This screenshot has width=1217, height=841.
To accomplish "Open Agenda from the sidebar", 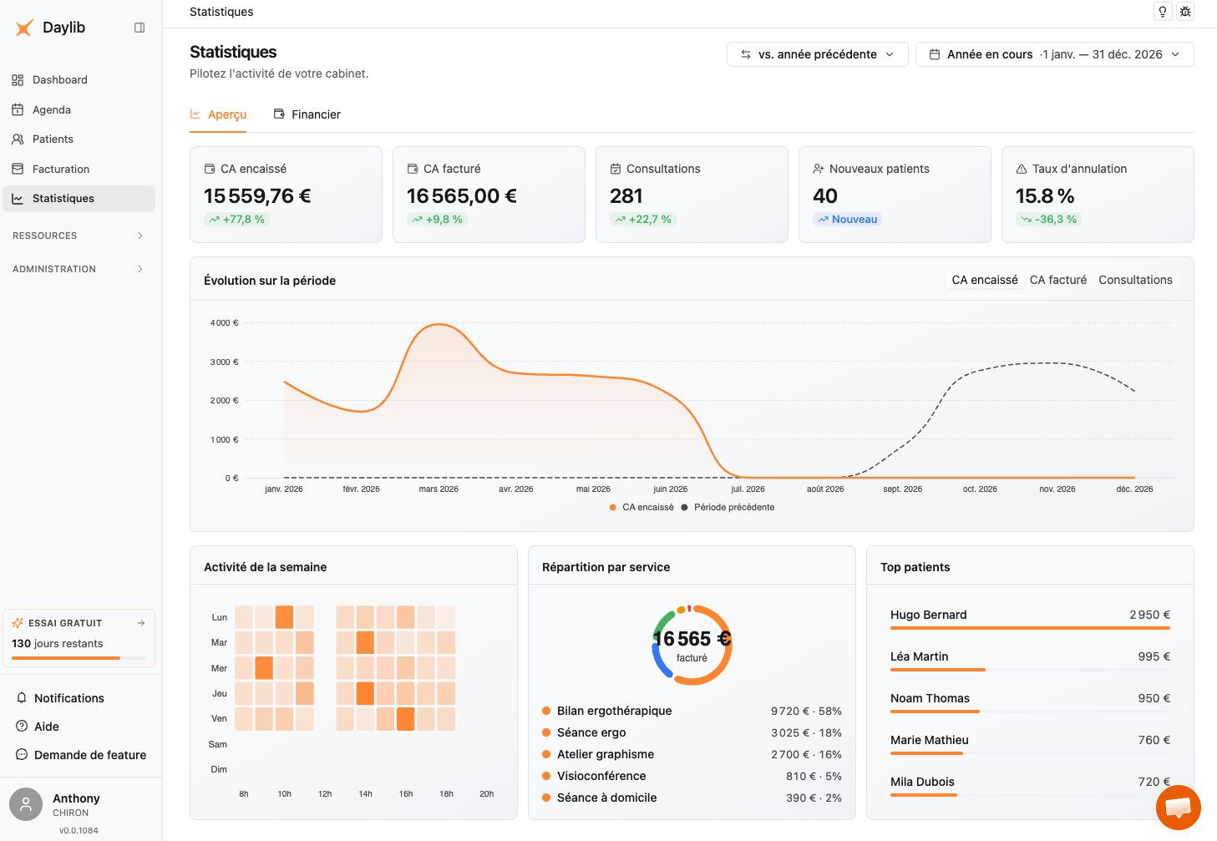I will click(x=79, y=109).
